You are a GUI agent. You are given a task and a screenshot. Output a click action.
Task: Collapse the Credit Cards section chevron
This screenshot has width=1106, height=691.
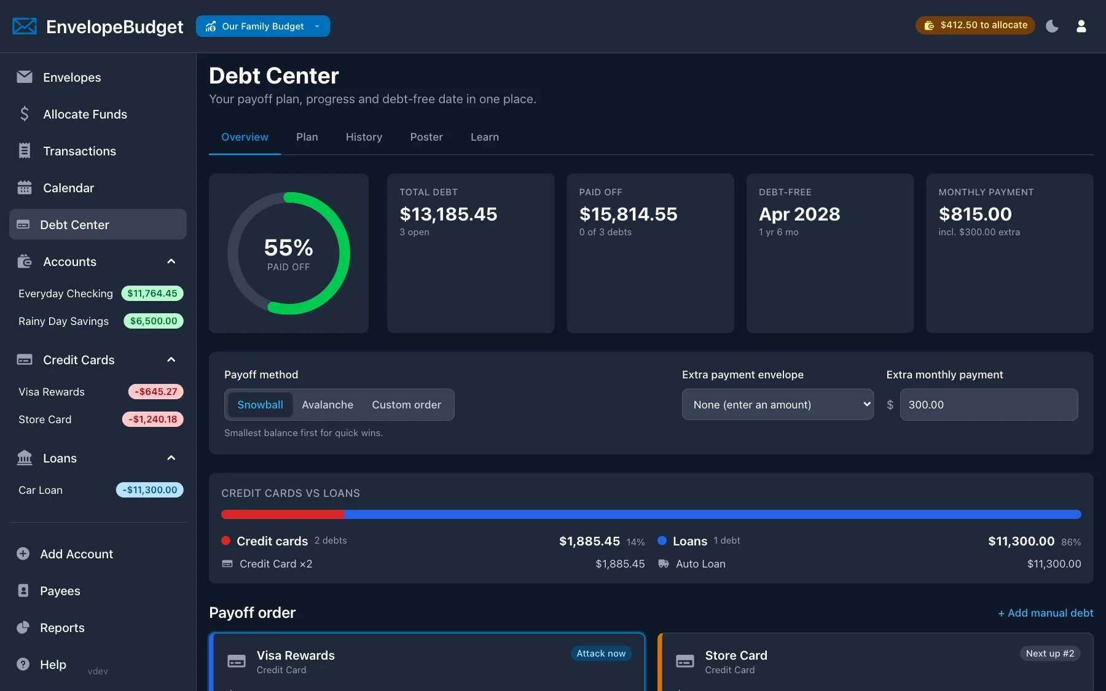[x=171, y=360]
